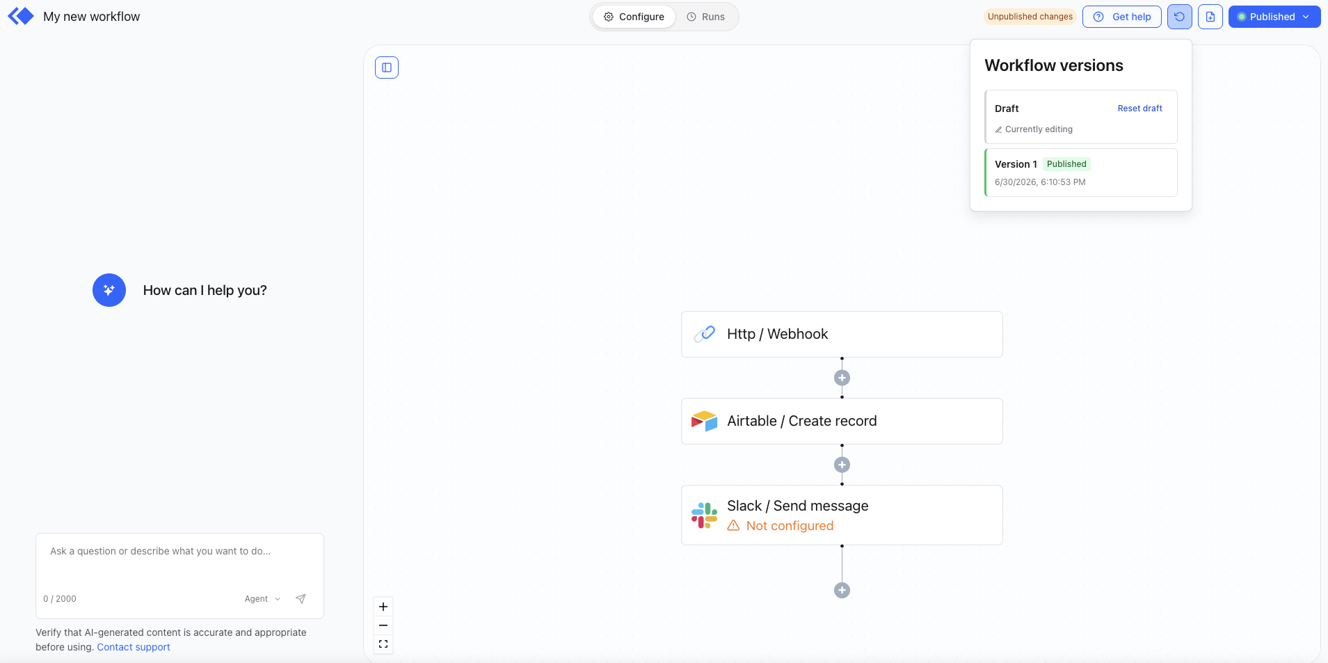Click the AI assistant sparkle icon
The width and height of the screenshot is (1328, 663).
click(109, 290)
